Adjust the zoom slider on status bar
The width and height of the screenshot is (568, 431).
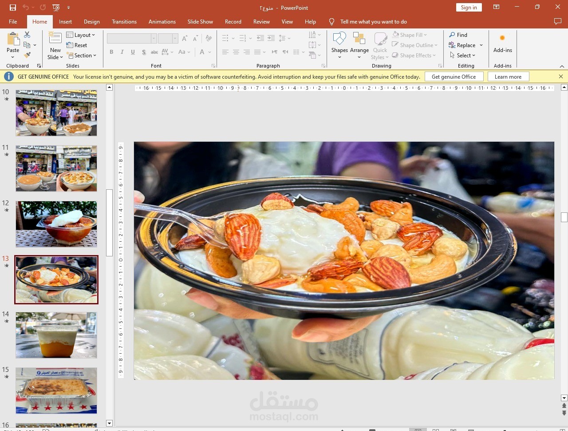click(504, 429)
